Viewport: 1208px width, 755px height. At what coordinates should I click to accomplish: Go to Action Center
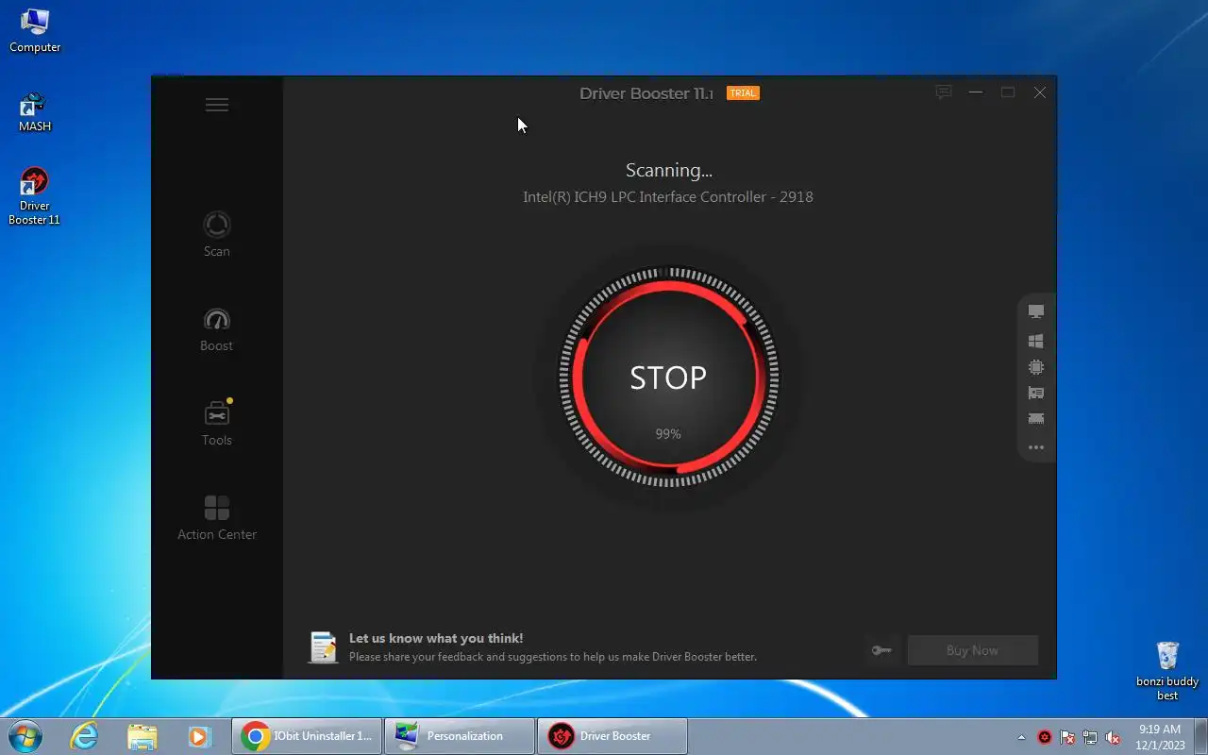pos(216,517)
